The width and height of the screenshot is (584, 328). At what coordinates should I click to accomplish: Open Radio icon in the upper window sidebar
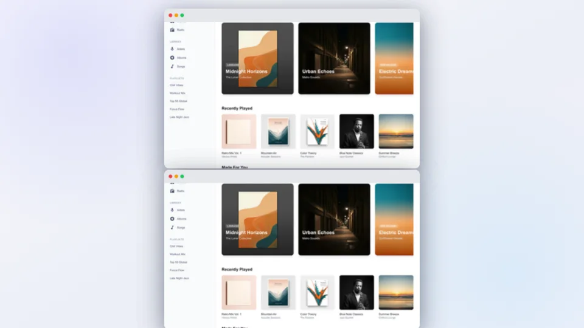[x=172, y=30]
